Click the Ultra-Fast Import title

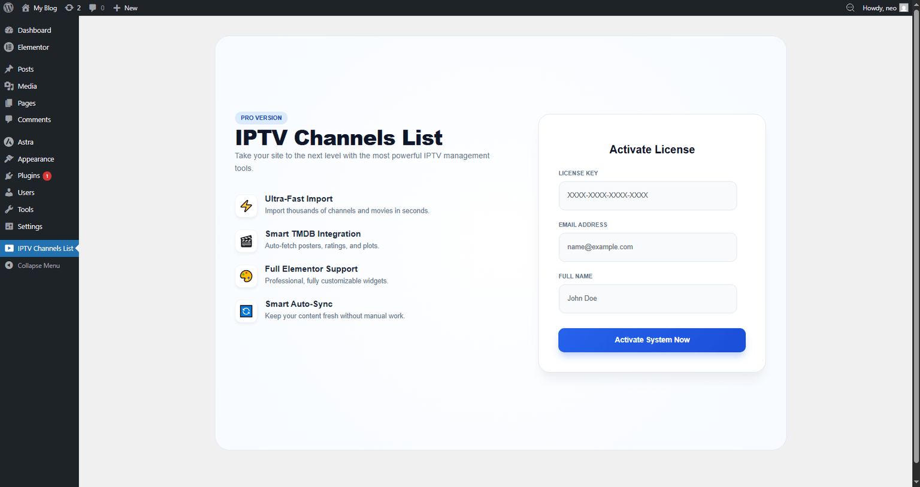click(x=299, y=199)
